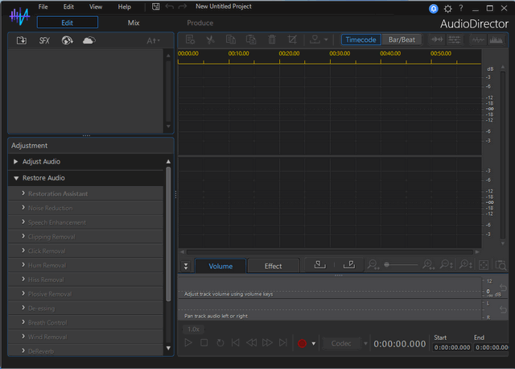Click the user account icon
Viewport: 515px width, 369px height.
[x=434, y=8]
